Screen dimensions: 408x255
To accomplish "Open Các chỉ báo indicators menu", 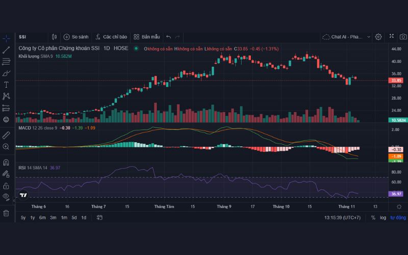I will pyautogui.click(x=111, y=37).
